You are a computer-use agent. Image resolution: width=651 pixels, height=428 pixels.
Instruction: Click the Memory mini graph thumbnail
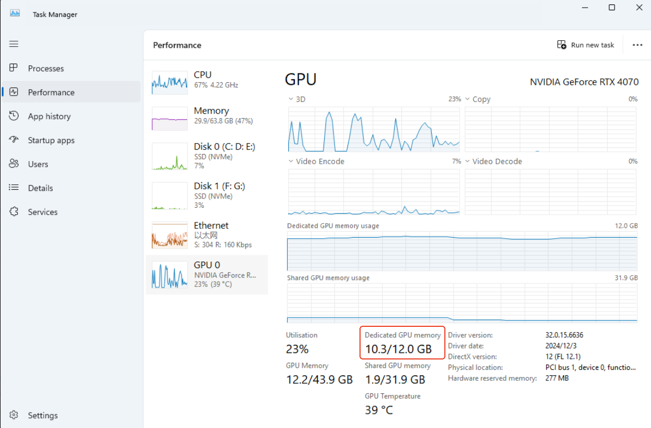pyautogui.click(x=169, y=119)
